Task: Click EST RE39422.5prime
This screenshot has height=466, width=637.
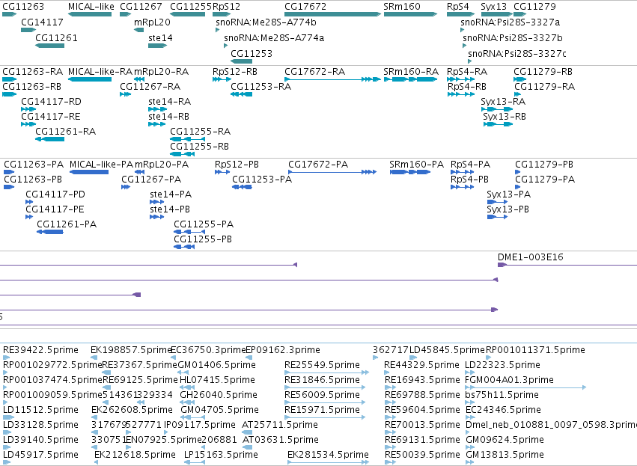Action: 40,350
